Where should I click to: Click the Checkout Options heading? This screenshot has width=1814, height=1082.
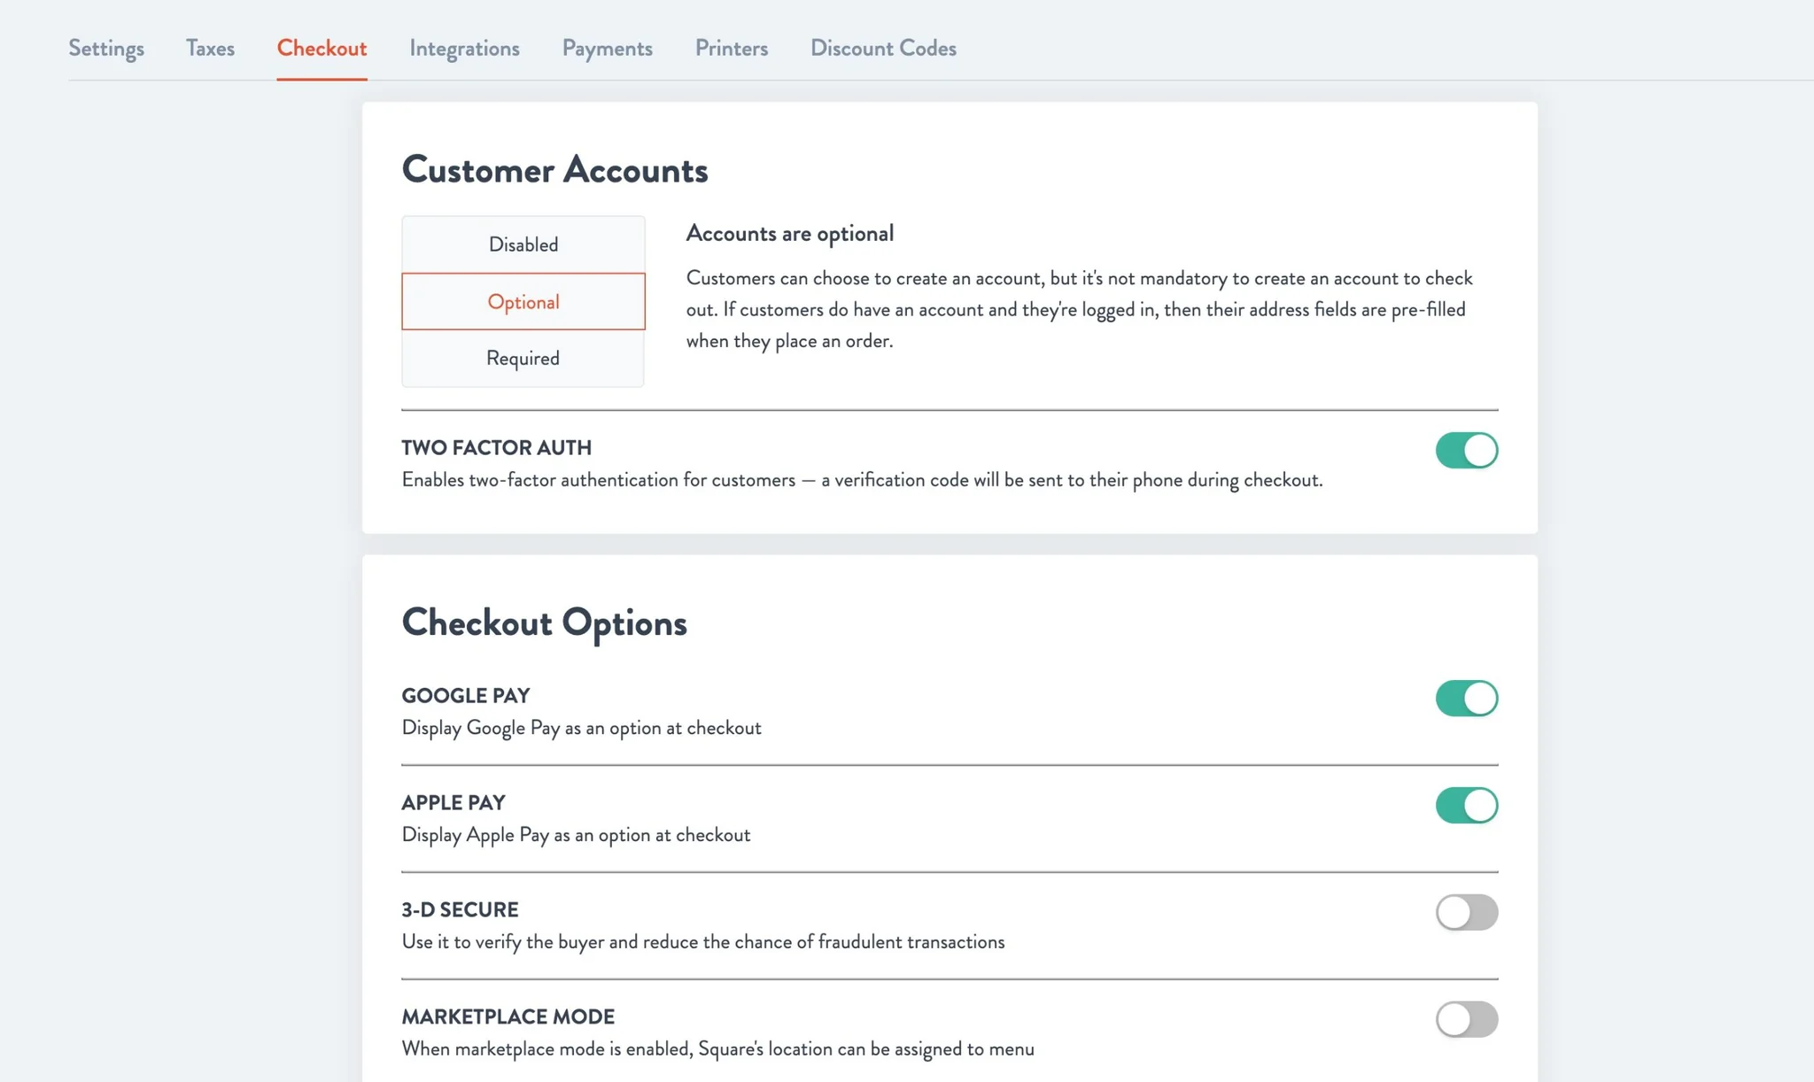coord(544,622)
